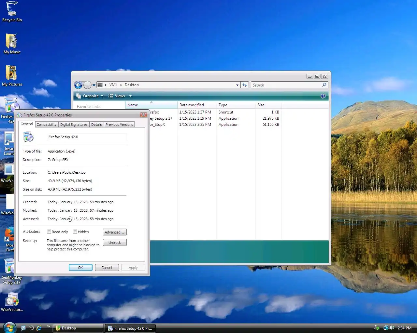This screenshot has height=333, width=417.
Task: Click the Apply button
Action: click(133, 268)
